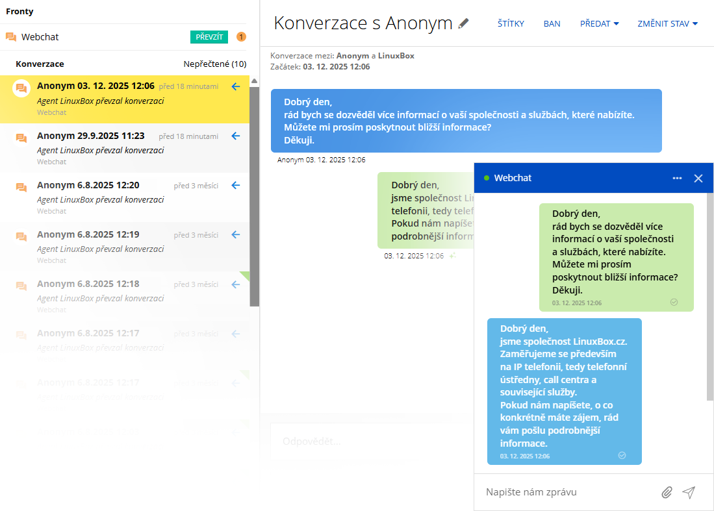Click the pencil icon to rename conversation

coord(463,23)
